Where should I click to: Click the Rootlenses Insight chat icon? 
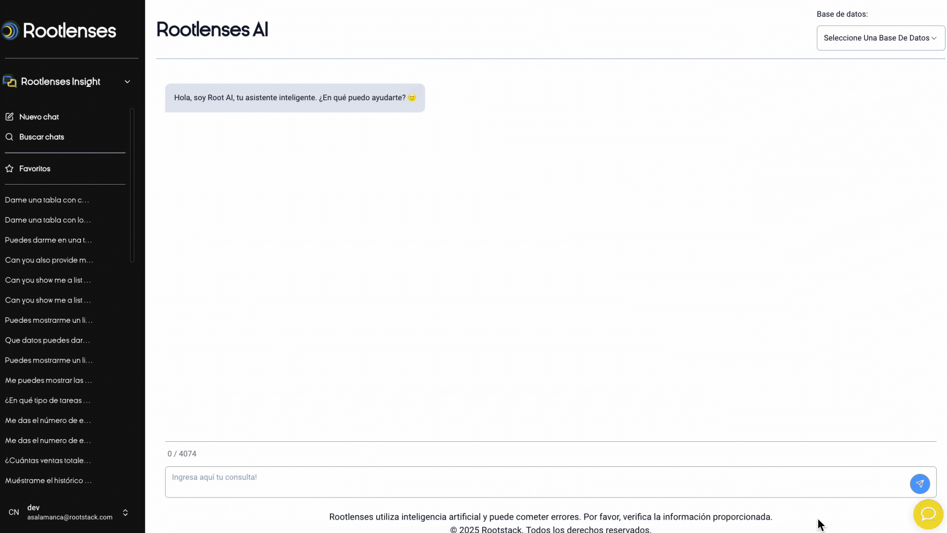pos(9,81)
